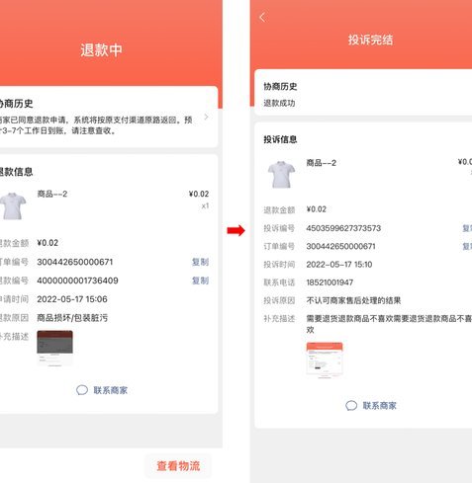Click the chat bubble icon on complaint screen
Image resolution: width=472 pixels, height=483 pixels.
(x=351, y=405)
